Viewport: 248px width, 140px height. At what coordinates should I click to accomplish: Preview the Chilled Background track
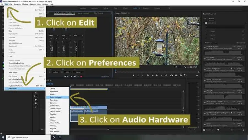[205, 69]
